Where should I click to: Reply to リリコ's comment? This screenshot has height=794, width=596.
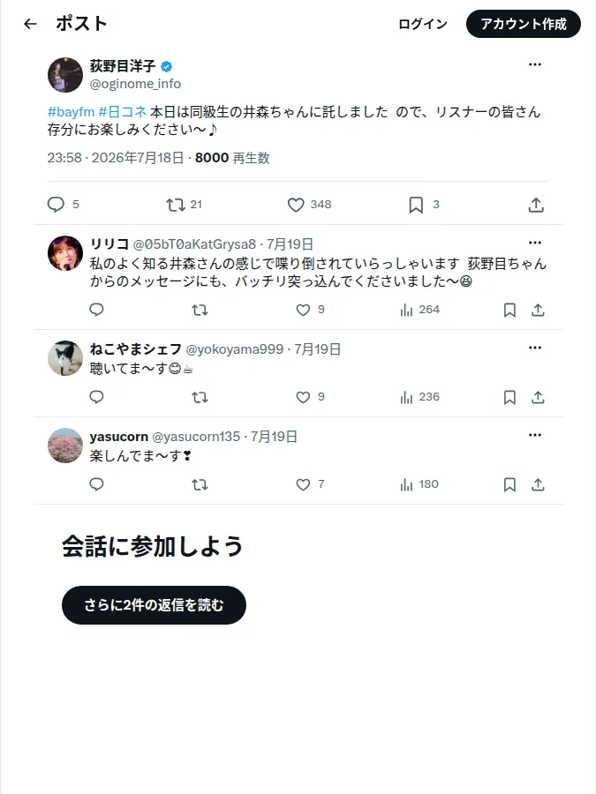point(96,310)
